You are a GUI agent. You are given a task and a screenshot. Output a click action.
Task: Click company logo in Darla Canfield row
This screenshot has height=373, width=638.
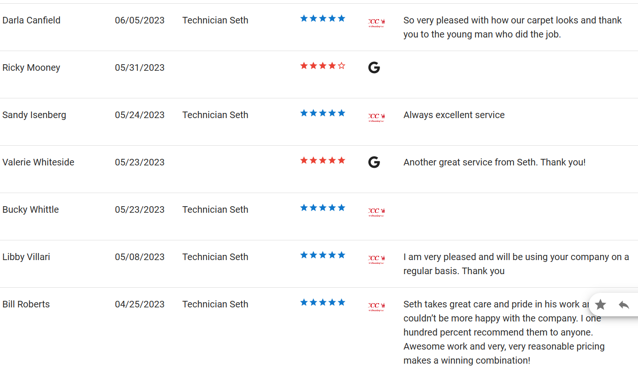pos(377,23)
